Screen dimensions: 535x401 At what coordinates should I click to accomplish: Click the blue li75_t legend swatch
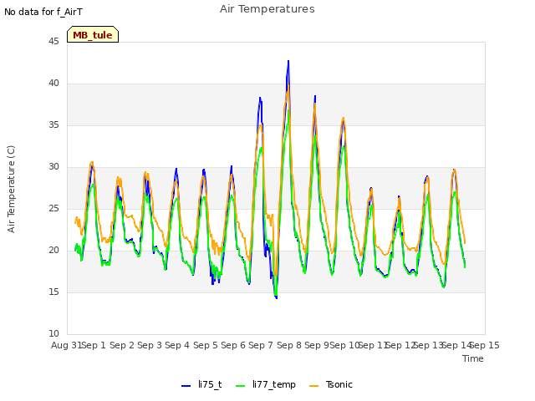click(186, 386)
